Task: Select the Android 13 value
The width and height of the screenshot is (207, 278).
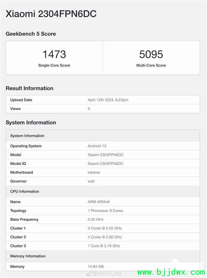Action: 97,146
